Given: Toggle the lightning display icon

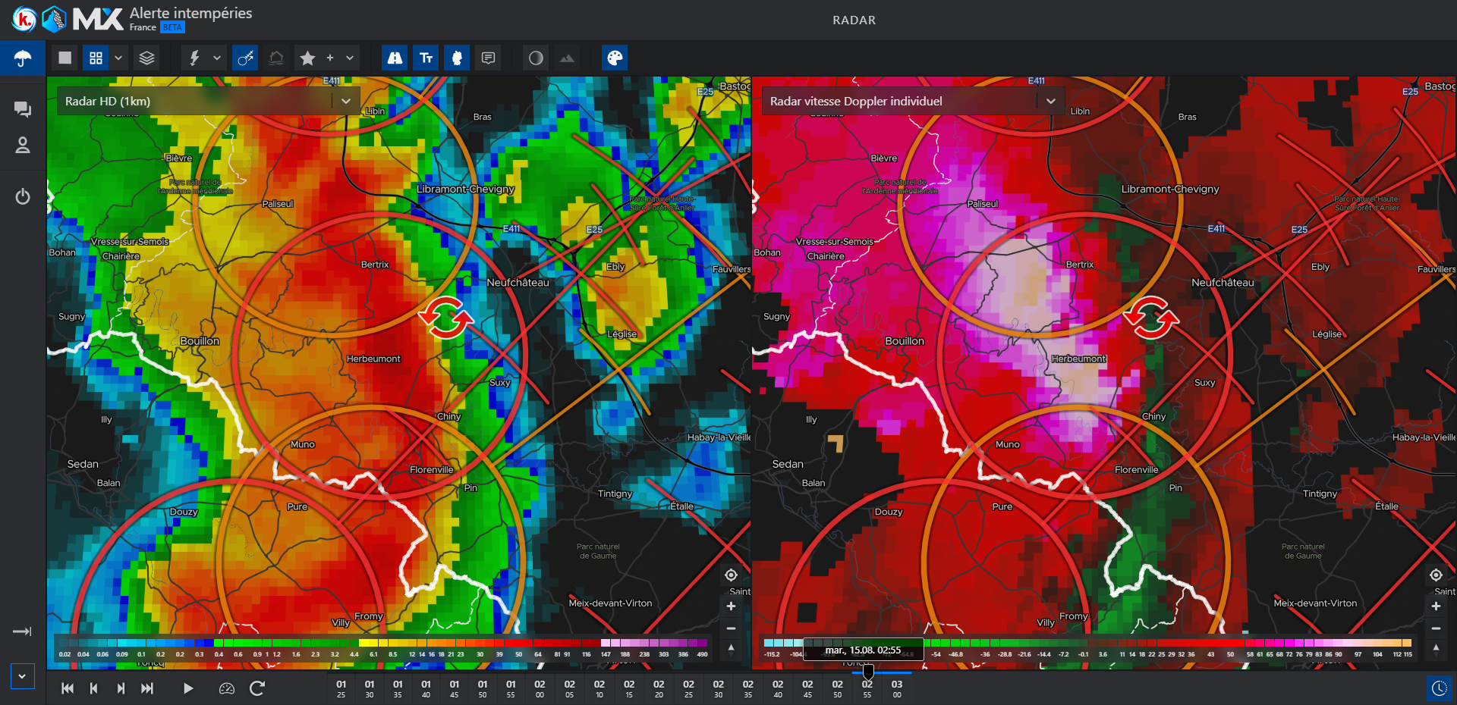Looking at the screenshot, I should coord(194,58).
